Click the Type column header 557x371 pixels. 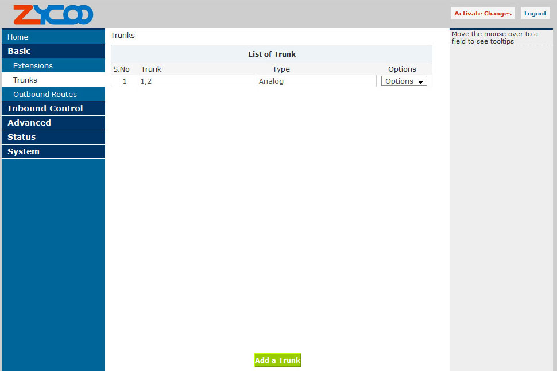click(281, 69)
